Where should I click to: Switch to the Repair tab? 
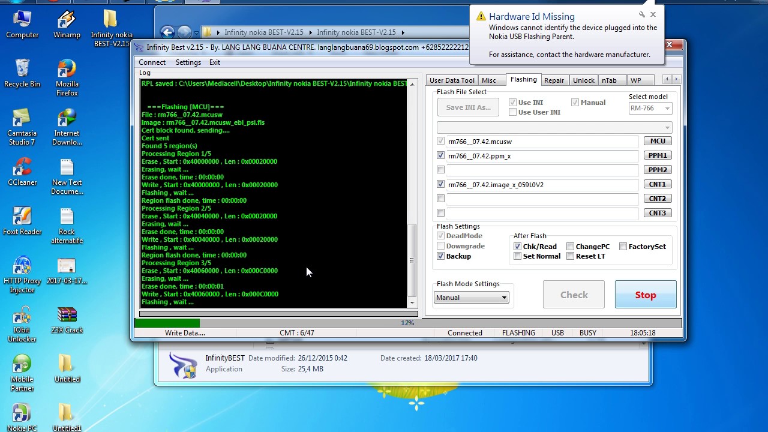pyautogui.click(x=554, y=80)
